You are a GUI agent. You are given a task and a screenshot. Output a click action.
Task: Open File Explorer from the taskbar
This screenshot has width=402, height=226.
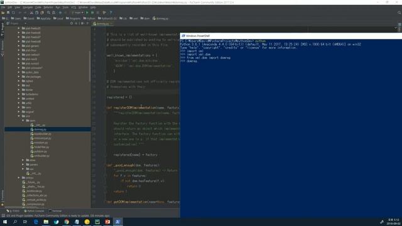click(x=46, y=222)
